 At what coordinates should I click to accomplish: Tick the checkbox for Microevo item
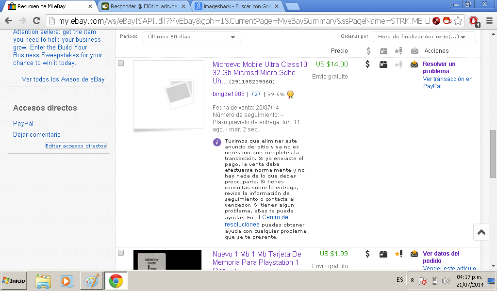pyautogui.click(x=121, y=63)
